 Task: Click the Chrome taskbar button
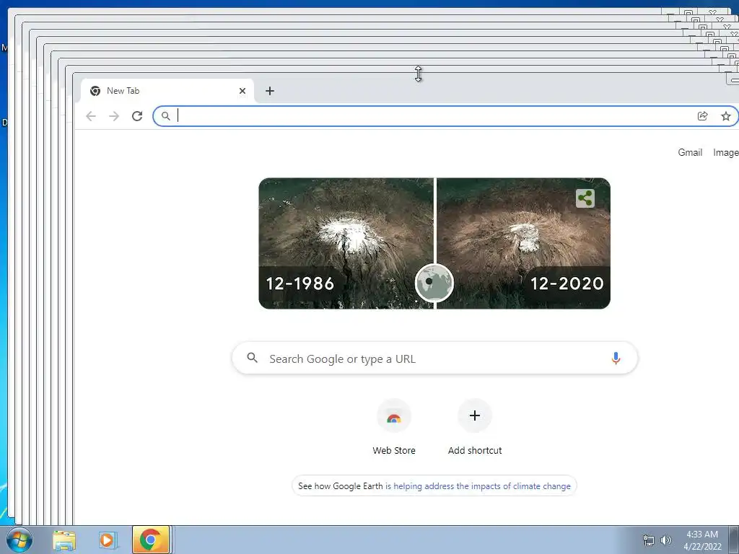tap(151, 540)
